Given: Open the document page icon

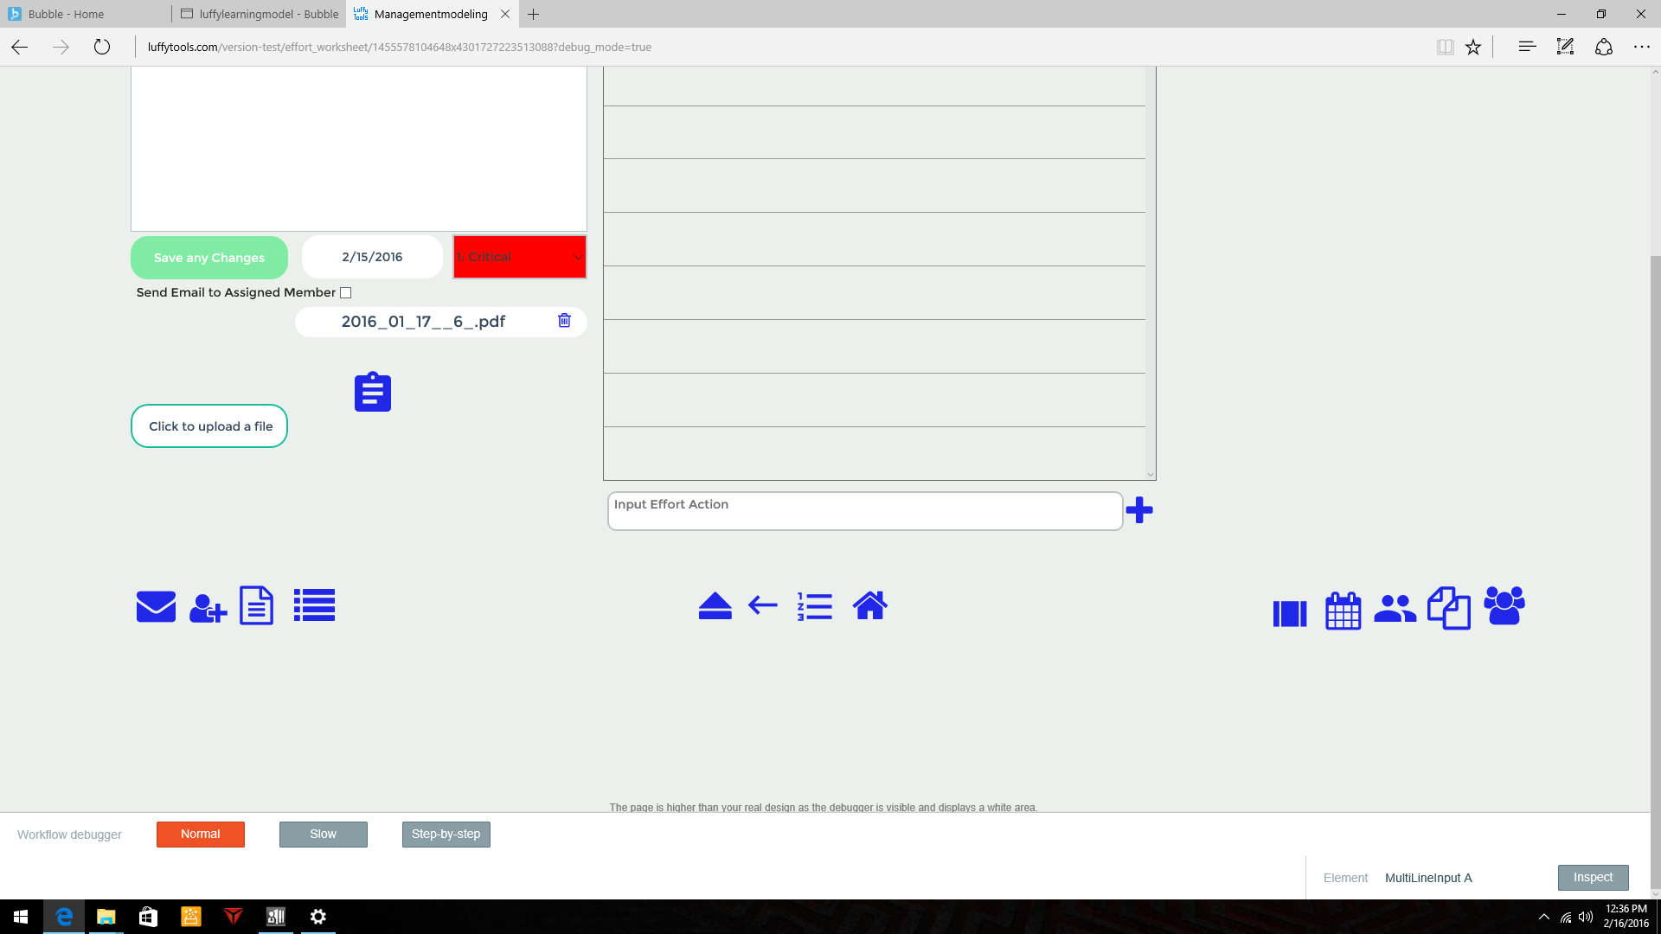Looking at the screenshot, I should pyautogui.click(x=256, y=605).
